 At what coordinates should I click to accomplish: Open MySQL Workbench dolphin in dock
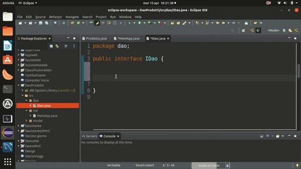[x=8, y=147]
